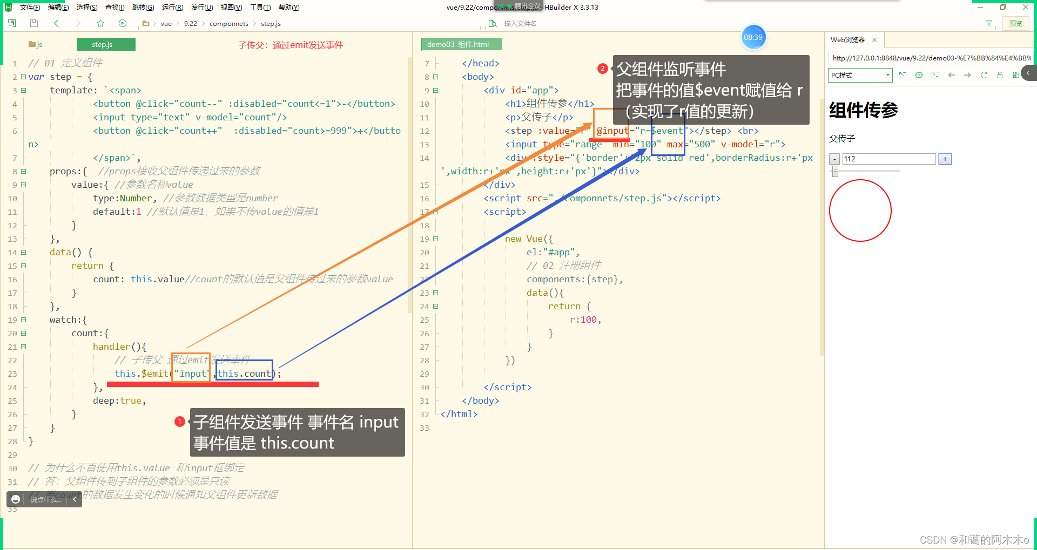Create a new file using the toolbar icon
1037x550 pixels.
pos(11,23)
